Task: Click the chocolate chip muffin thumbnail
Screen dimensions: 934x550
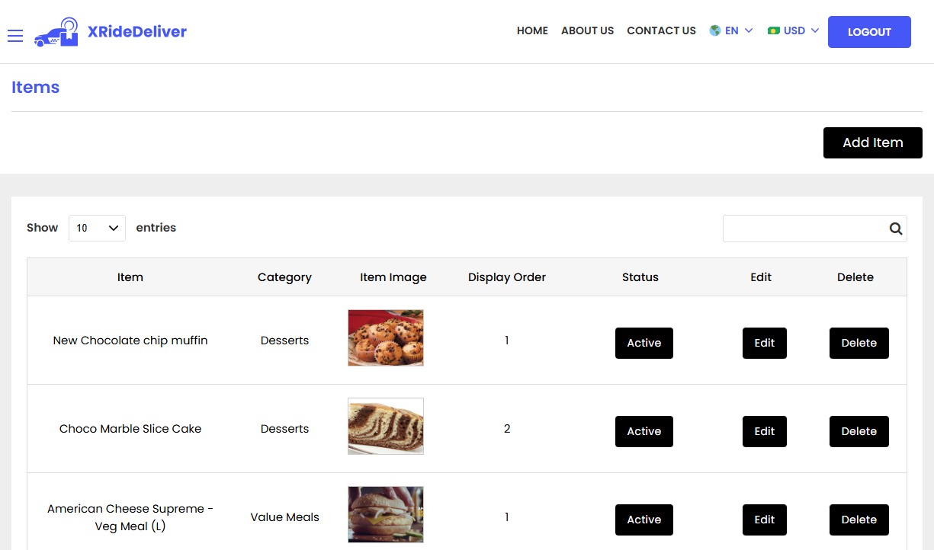Action: point(385,337)
